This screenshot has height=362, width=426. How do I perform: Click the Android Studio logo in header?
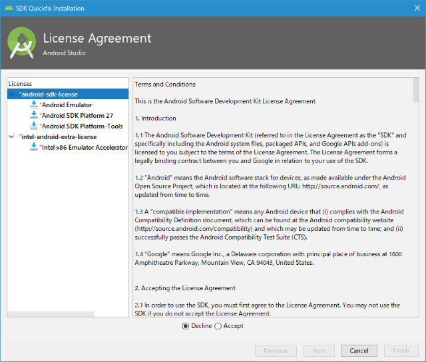click(22, 43)
